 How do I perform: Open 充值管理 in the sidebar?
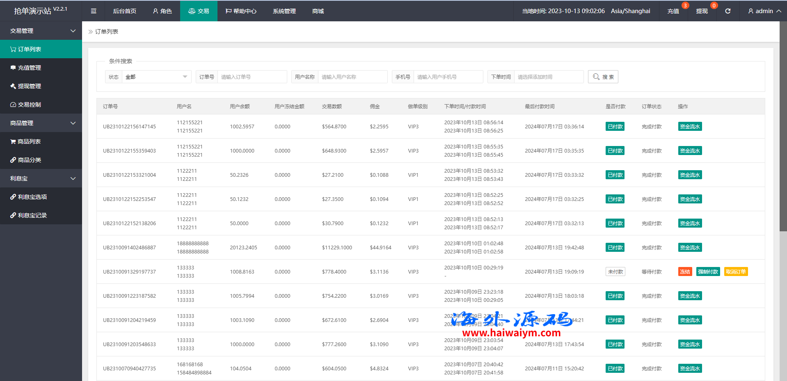pos(30,68)
